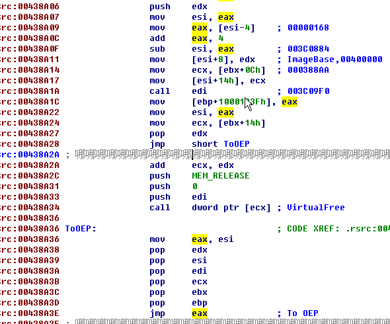Click the VirtualFree comment
The image size is (390, 324).
pyautogui.click(x=316, y=208)
